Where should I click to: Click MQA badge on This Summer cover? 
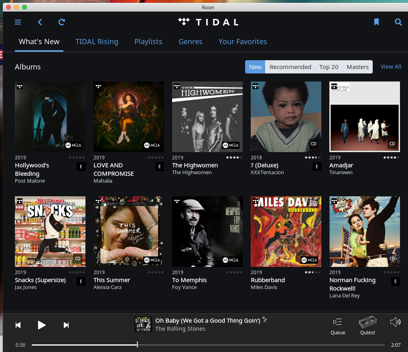tap(152, 260)
